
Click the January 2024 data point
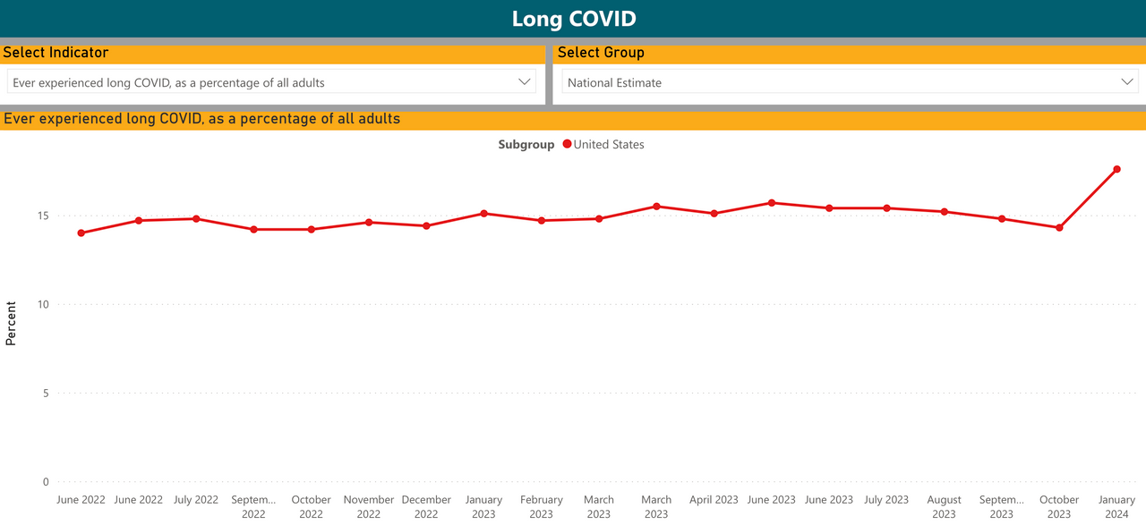coord(1116,169)
